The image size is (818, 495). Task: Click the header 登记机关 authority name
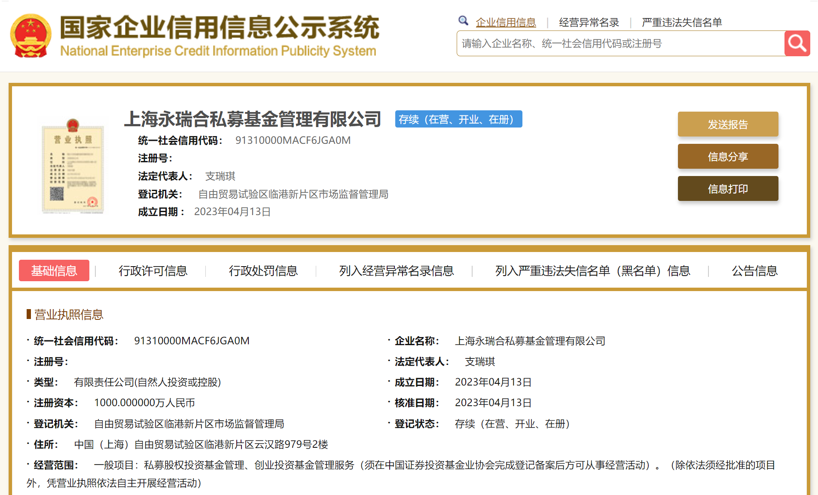coord(293,194)
